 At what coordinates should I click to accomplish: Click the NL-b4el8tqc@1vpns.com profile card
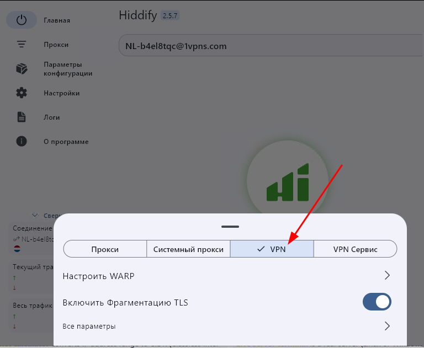(x=271, y=46)
